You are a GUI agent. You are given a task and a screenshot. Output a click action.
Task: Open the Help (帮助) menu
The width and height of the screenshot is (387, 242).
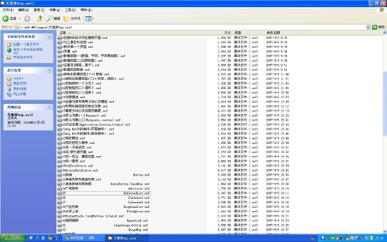[x=86, y=10]
